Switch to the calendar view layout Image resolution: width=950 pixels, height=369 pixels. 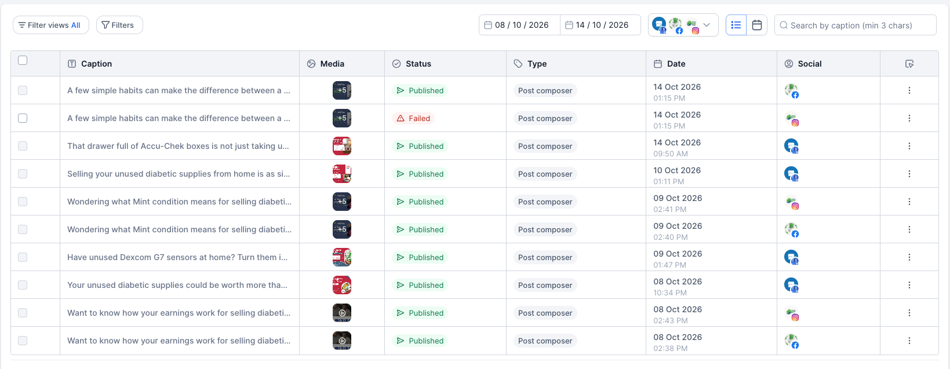(757, 25)
